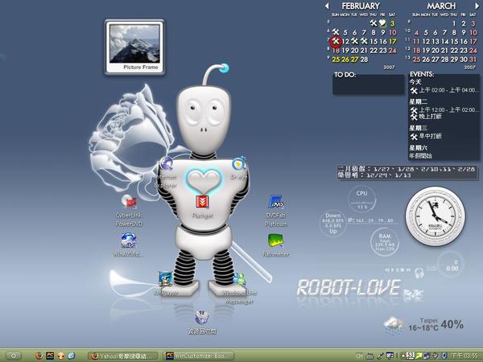Click the PC icon in quick launch
Screen dimensions: 483x362
point(50,356)
